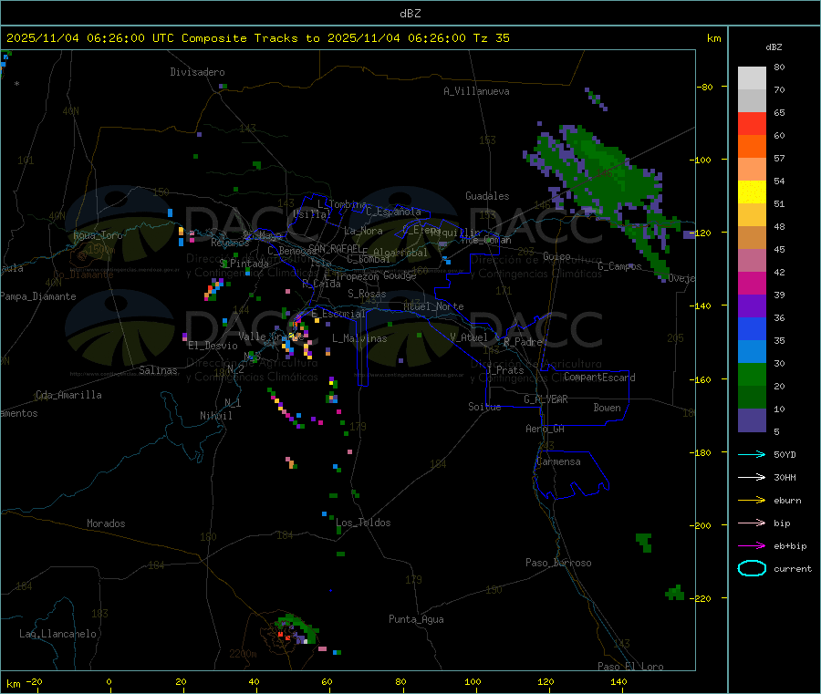Click the header timestamp '2025/11/04 06:26:00 UTC Composite'
Screen dimensions: 821x694
[127, 38]
